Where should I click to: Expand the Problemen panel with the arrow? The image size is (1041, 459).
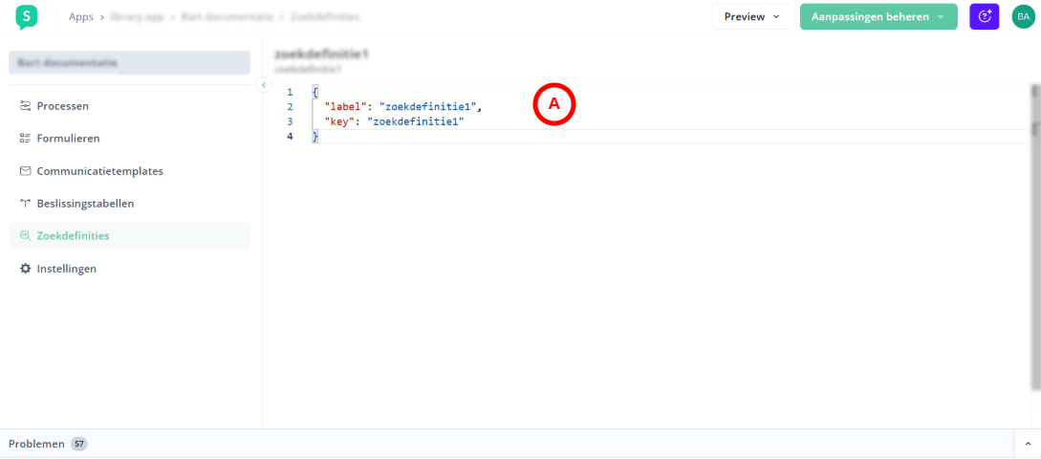[x=1027, y=444]
